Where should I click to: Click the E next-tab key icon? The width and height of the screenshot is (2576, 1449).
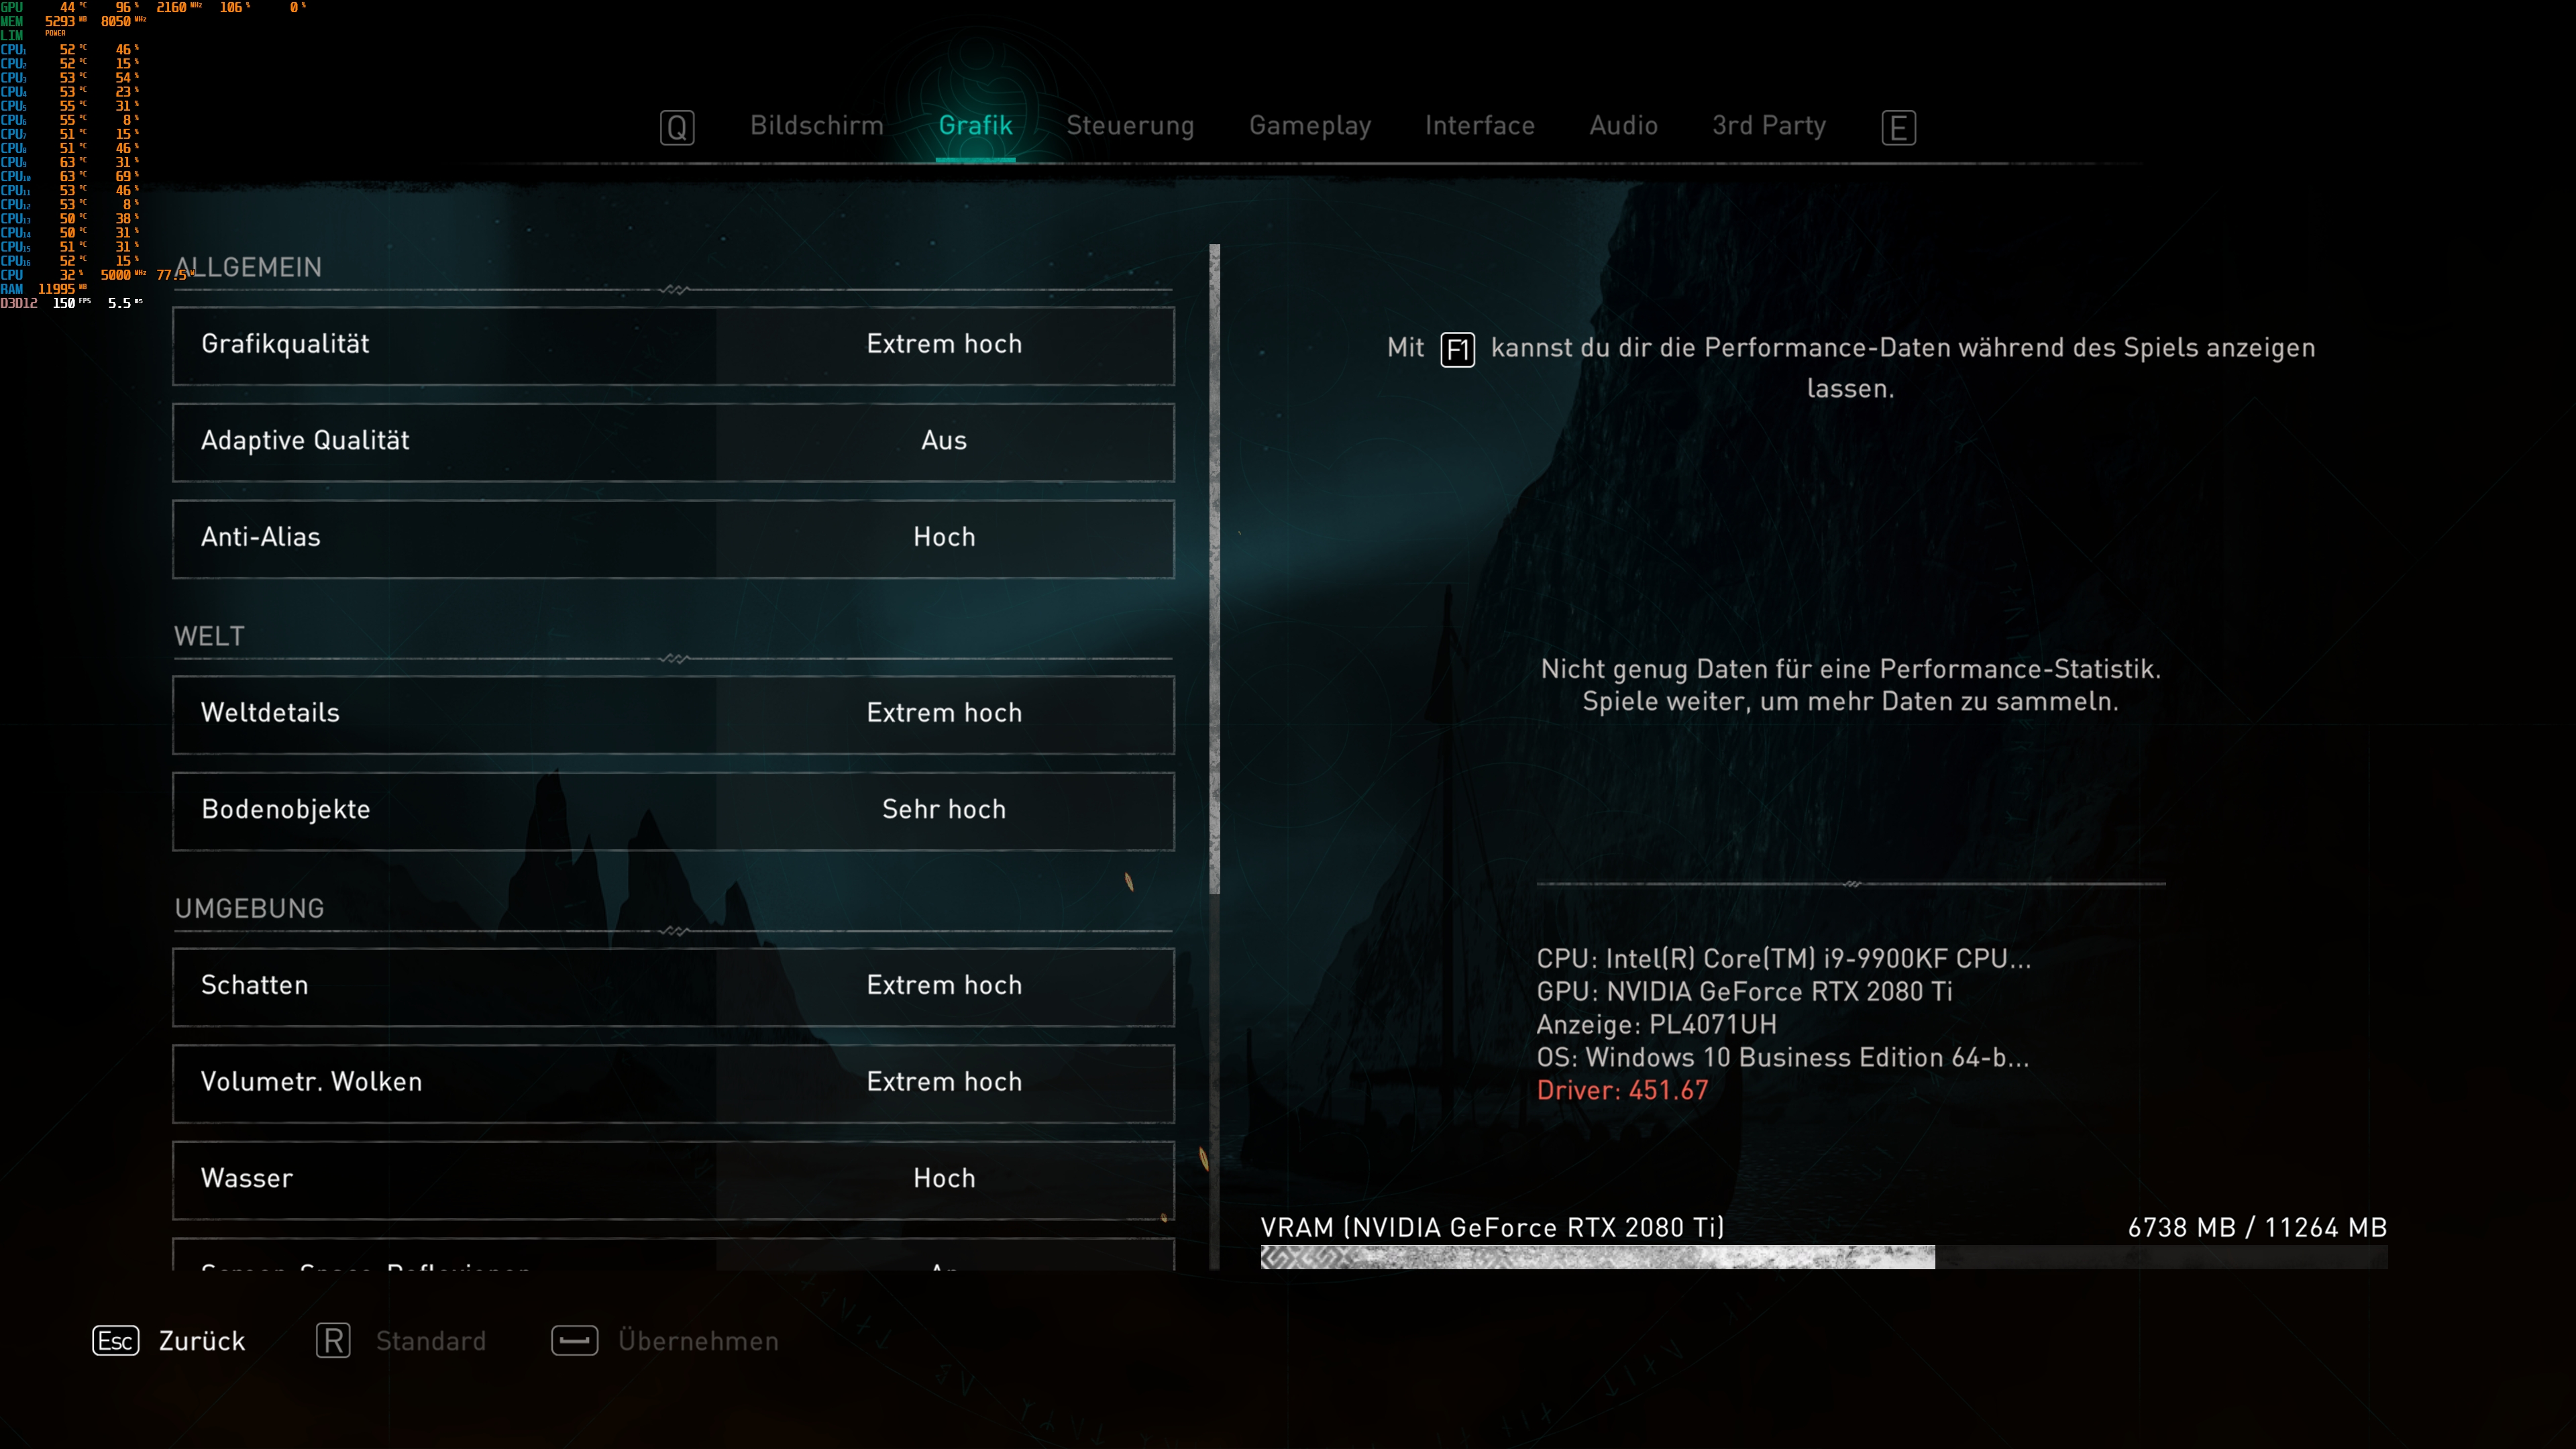(x=1898, y=127)
